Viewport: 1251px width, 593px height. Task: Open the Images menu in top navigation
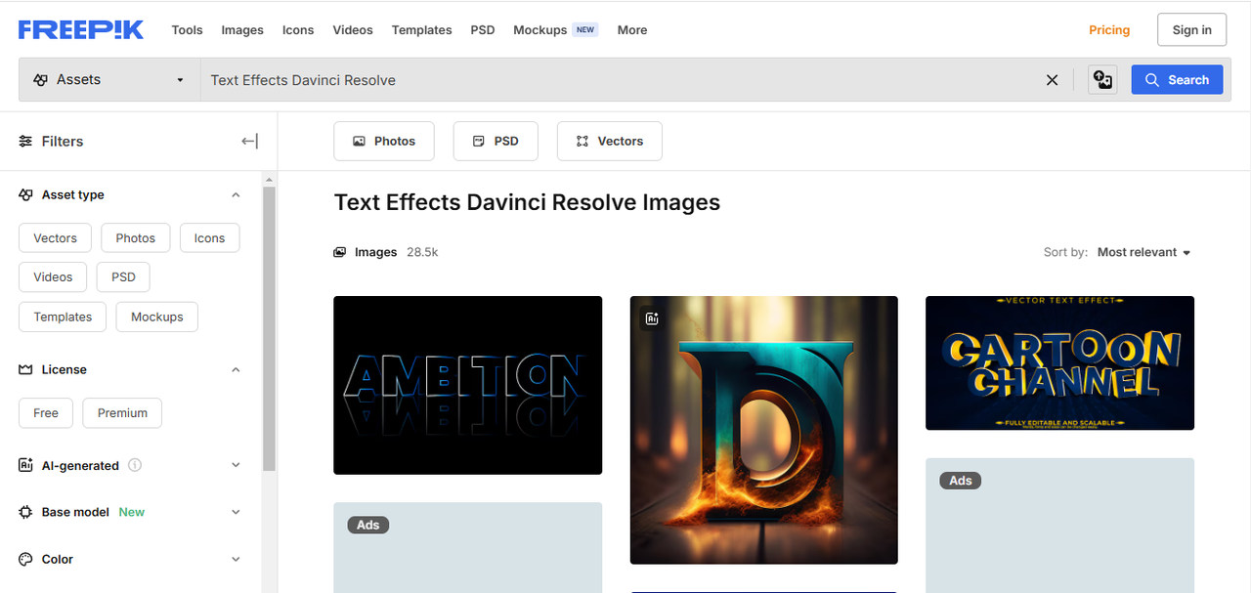coord(242,30)
